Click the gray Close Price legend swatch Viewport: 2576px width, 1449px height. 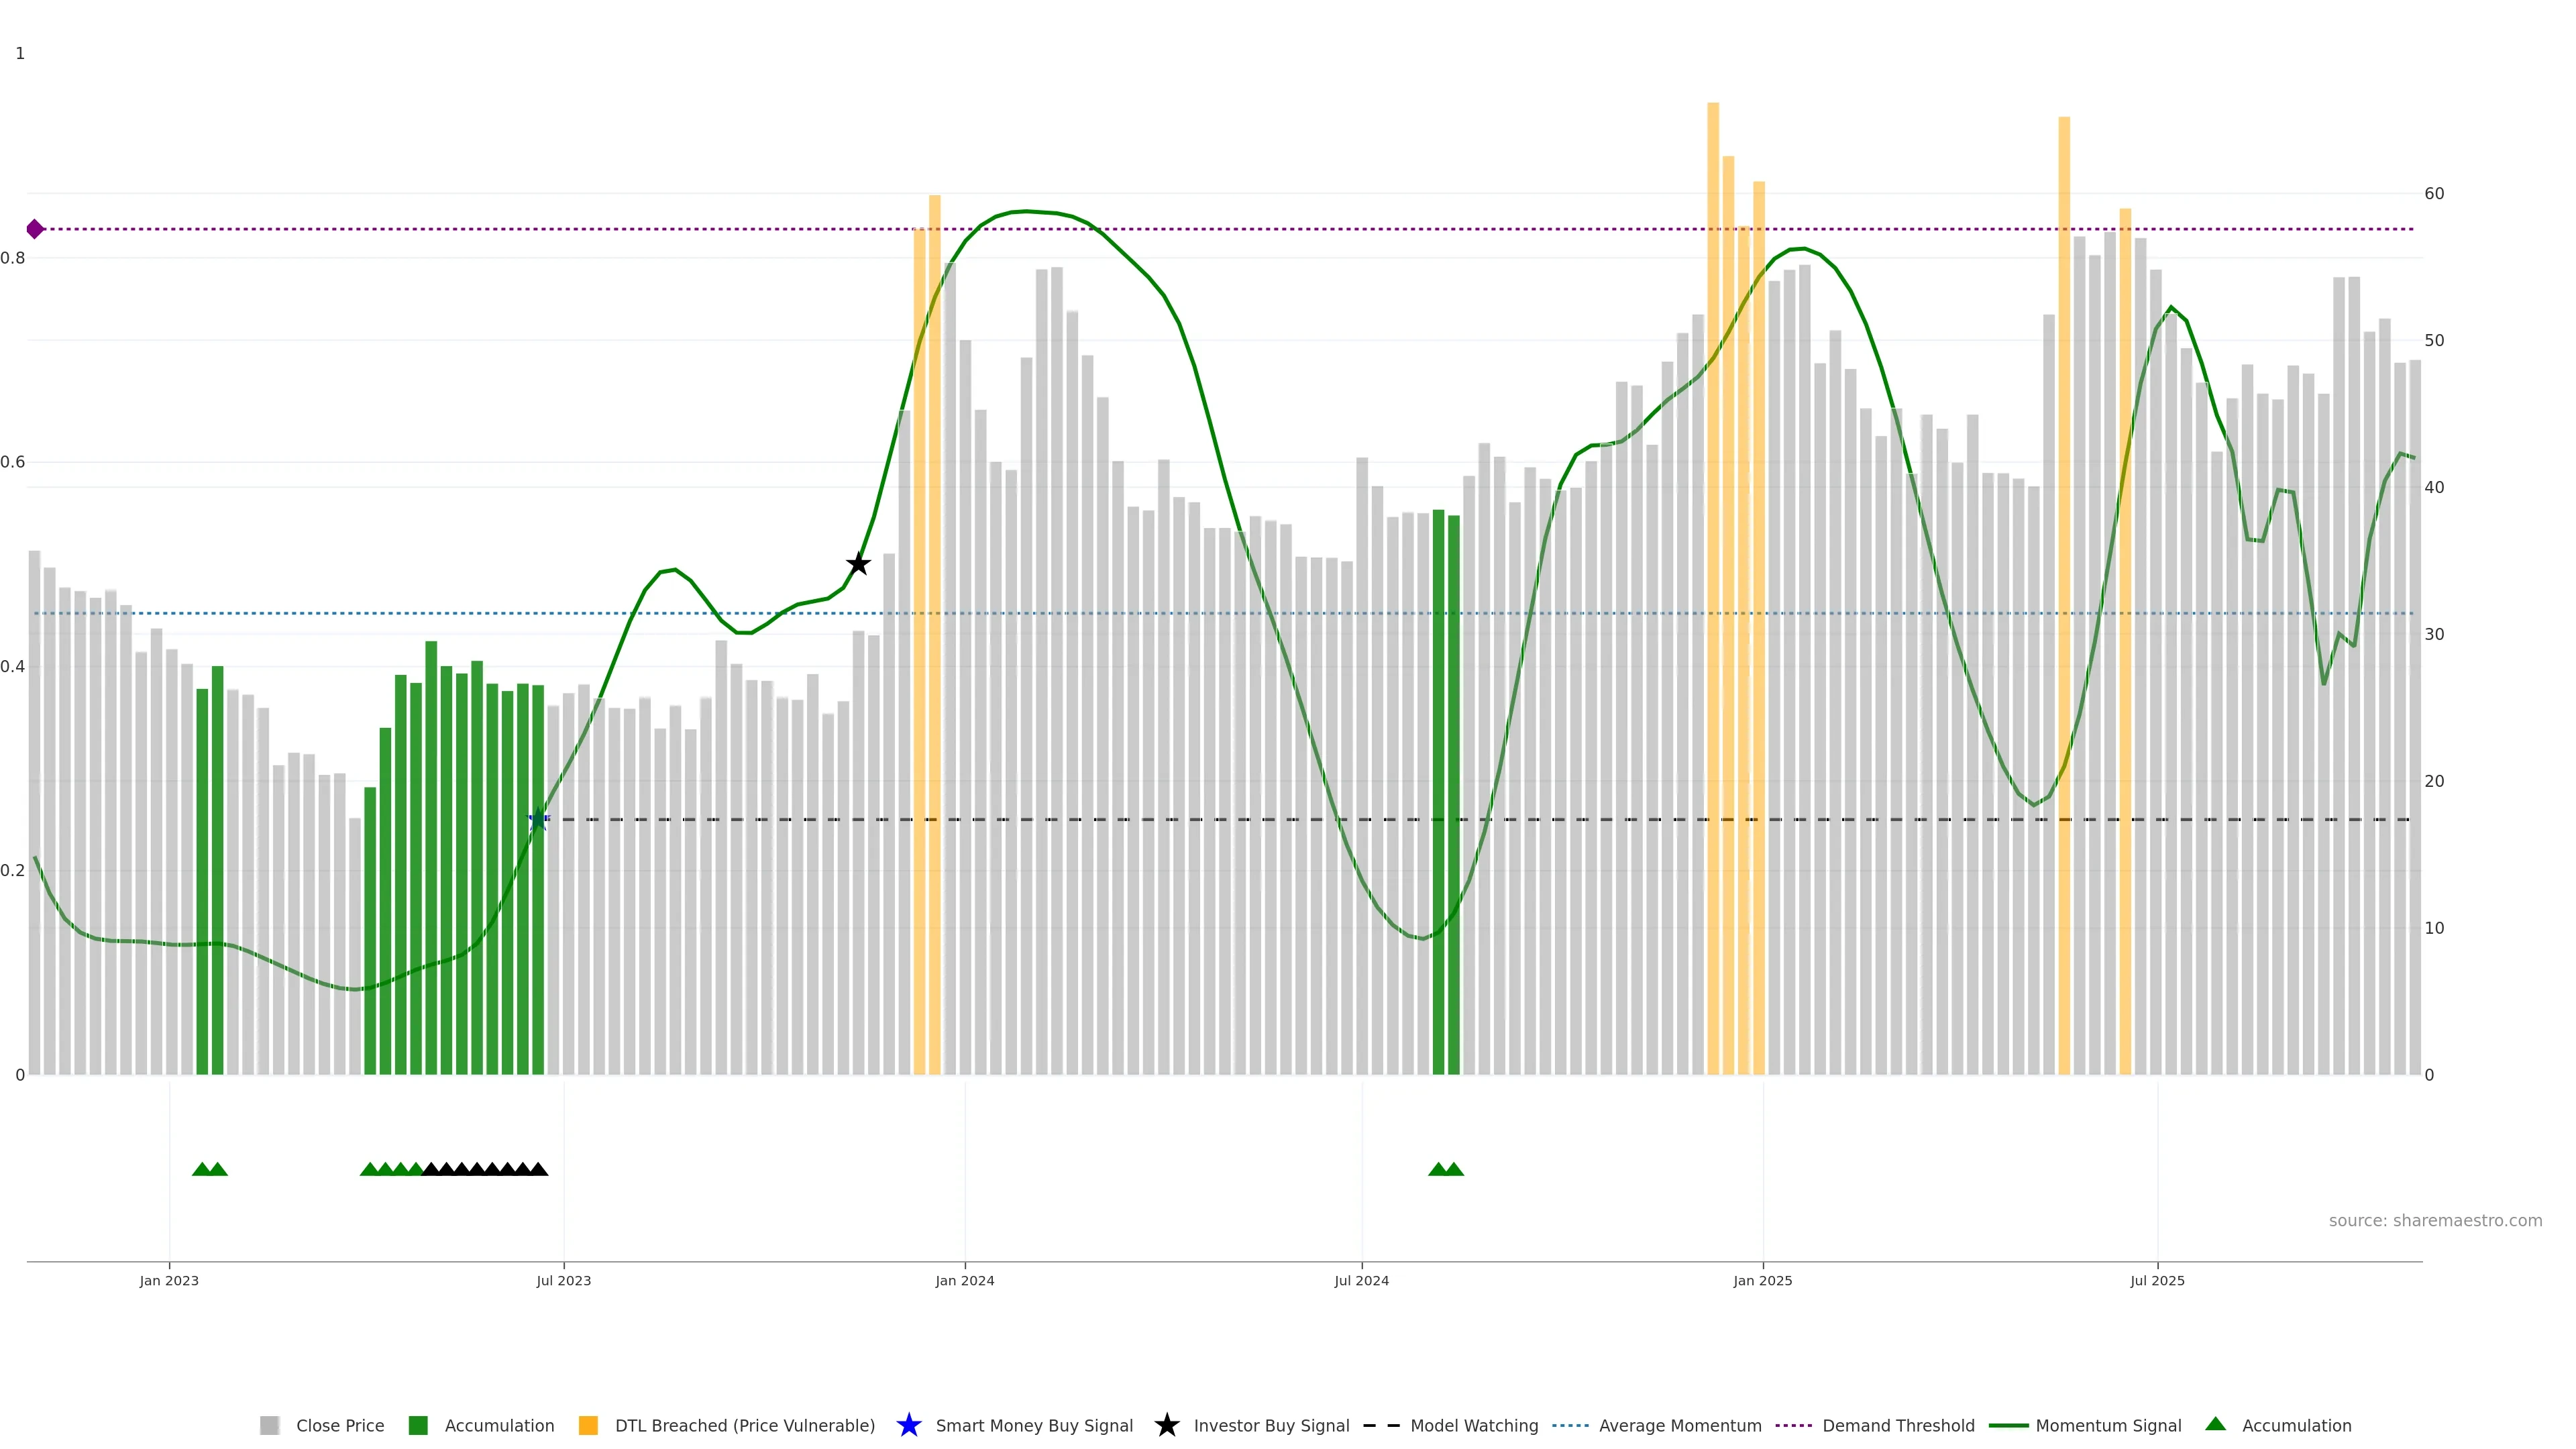(x=269, y=1425)
